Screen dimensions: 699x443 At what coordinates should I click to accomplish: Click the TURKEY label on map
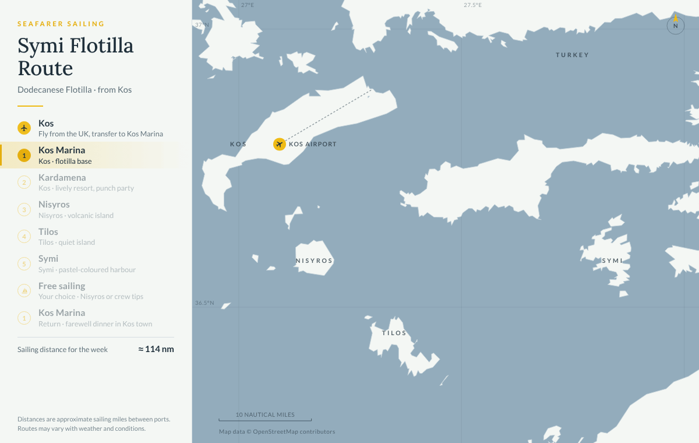(573, 55)
